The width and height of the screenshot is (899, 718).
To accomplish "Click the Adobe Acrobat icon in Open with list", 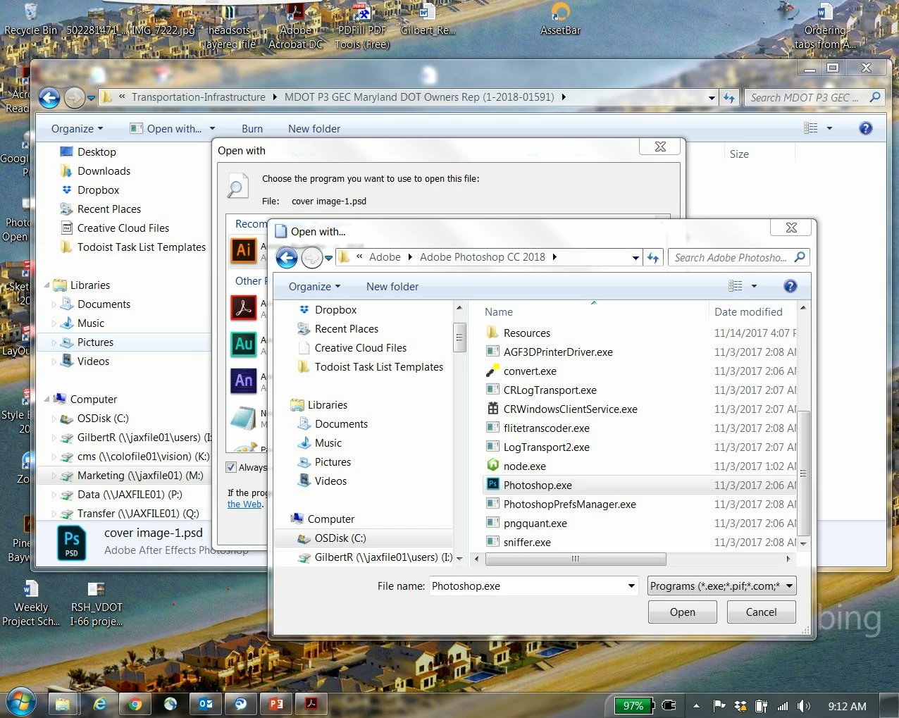I will coord(244,308).
